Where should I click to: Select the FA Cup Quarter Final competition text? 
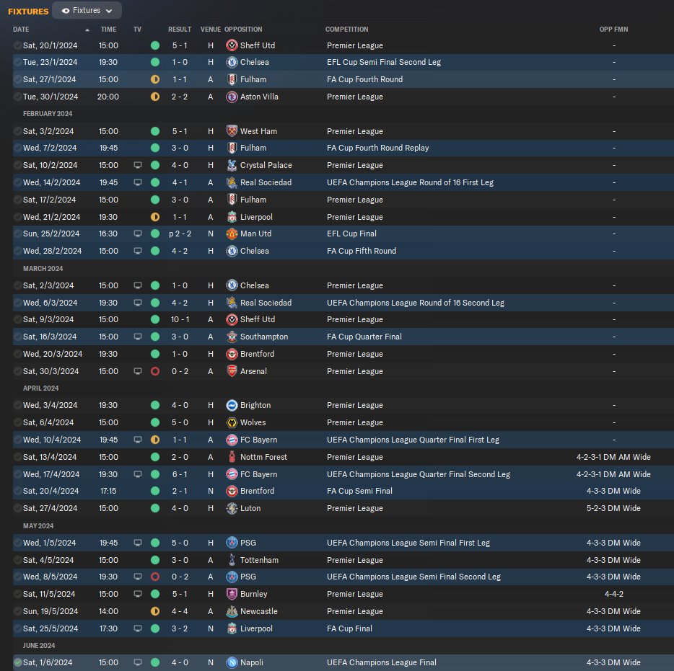point(364,337)
